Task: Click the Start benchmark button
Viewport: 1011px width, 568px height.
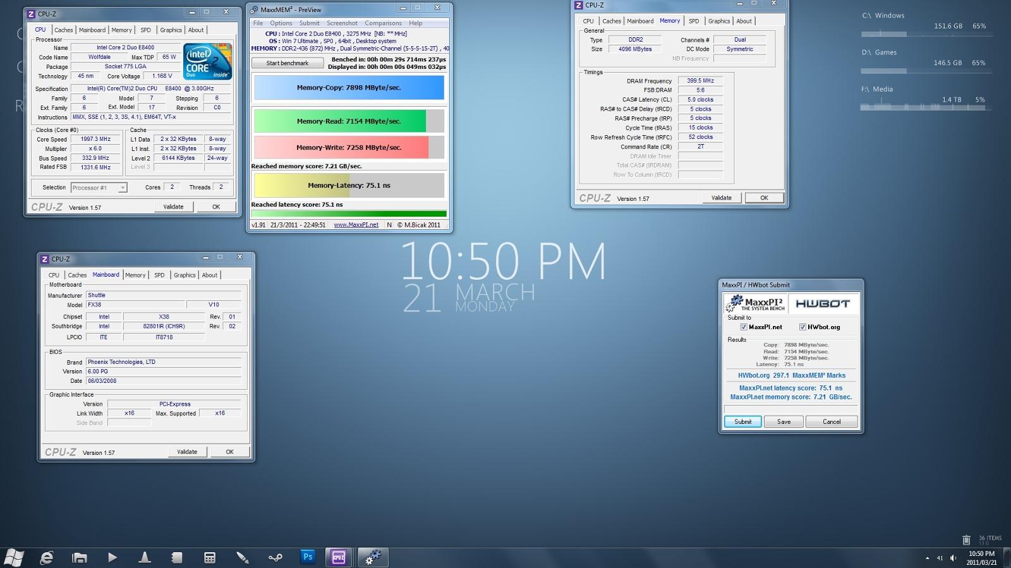Action: pos(288,63)
